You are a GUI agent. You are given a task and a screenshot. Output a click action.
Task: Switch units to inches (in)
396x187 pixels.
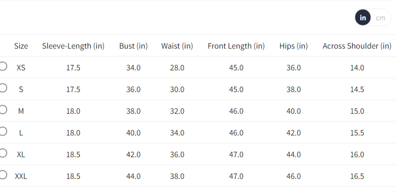click(363, 18)
